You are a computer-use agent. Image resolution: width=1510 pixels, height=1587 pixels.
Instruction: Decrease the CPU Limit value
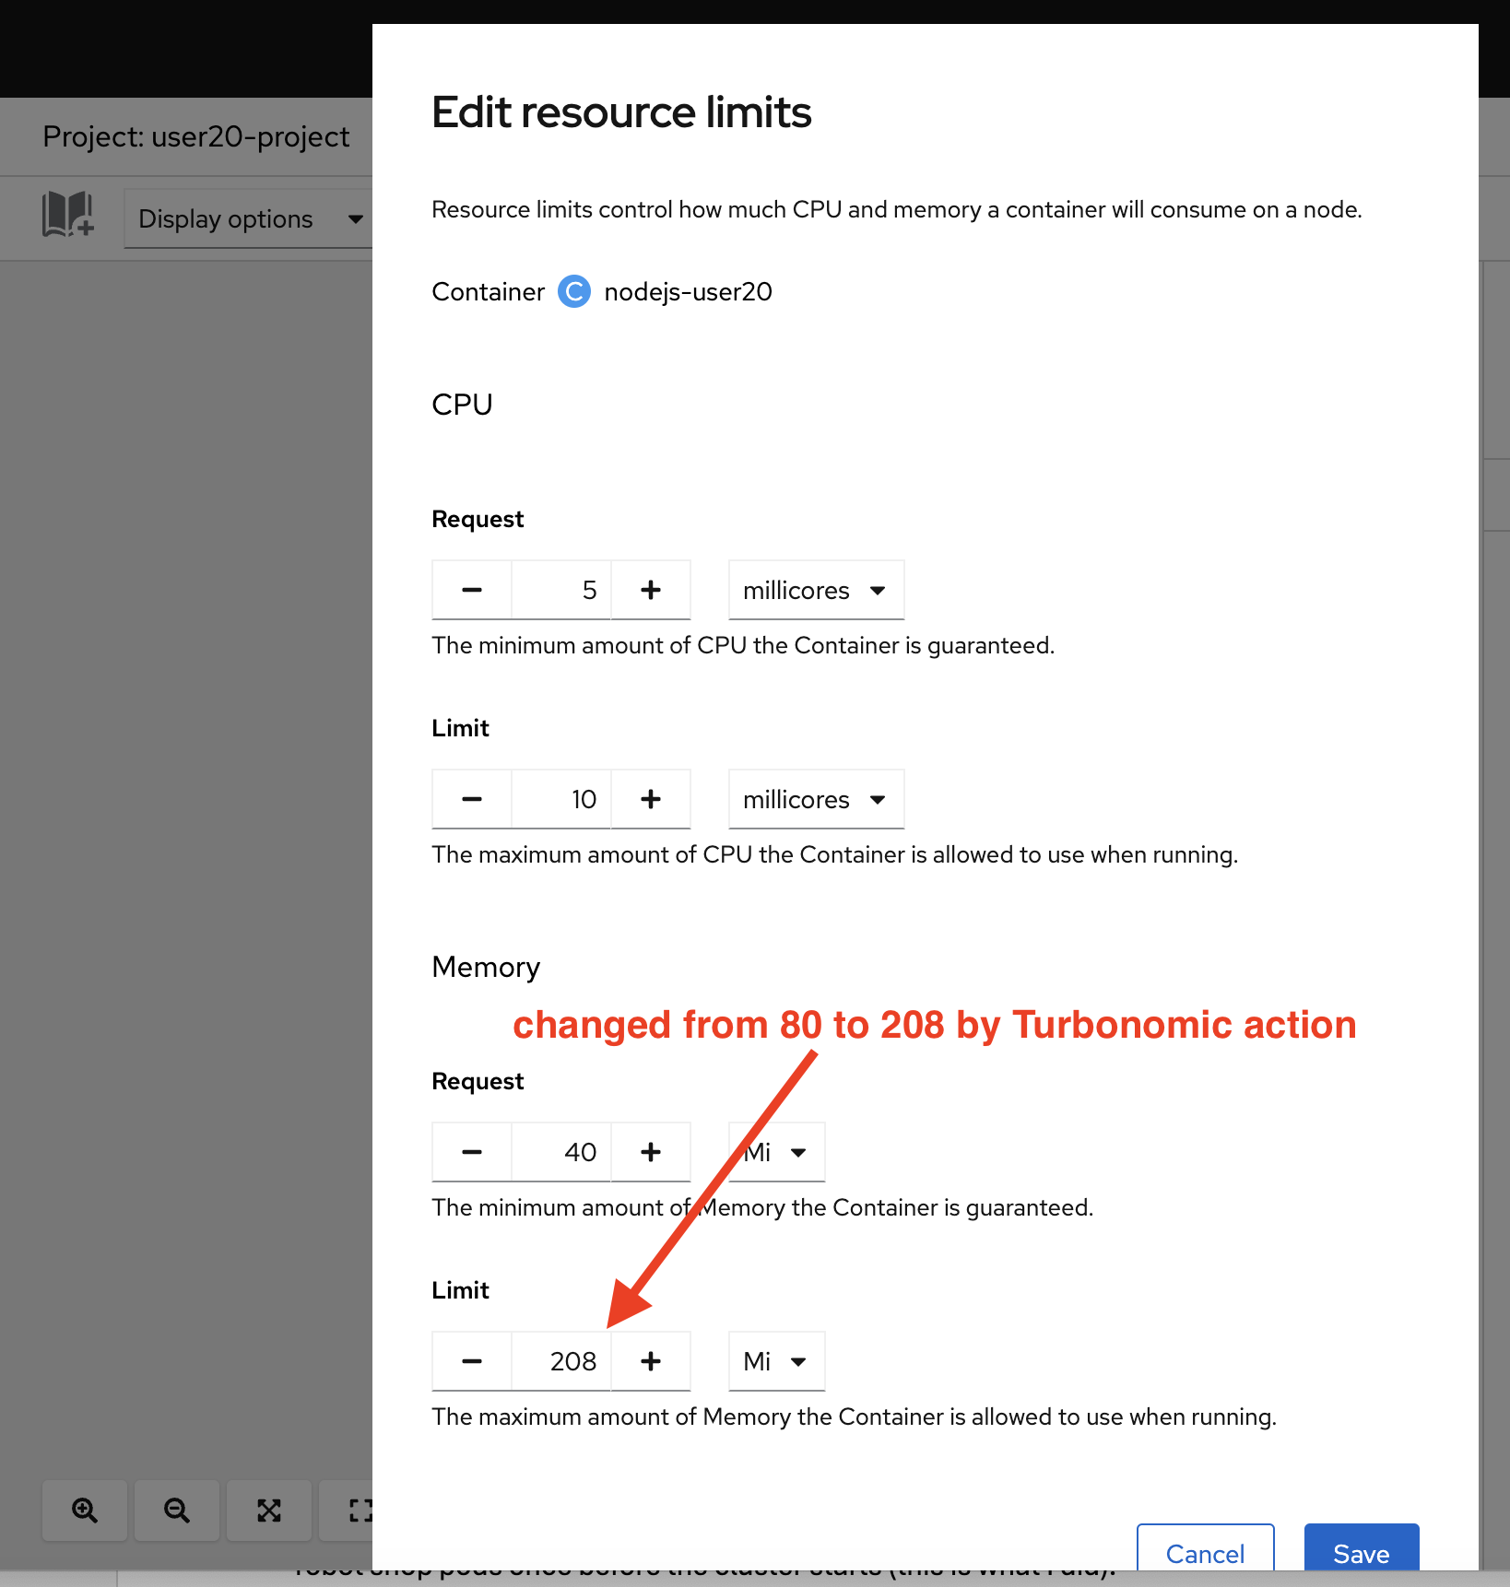pos(472,799)
